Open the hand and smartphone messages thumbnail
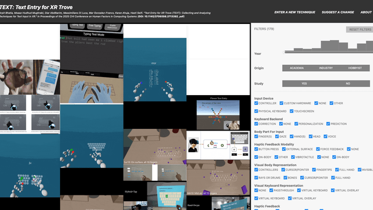 pos(30,77)
